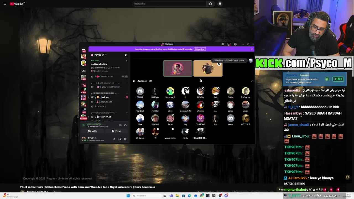This screenshot has width=354, height=199.
Task: Click the 'chbik dima ta7ki' message bubble
Action: tap(229, 61)
